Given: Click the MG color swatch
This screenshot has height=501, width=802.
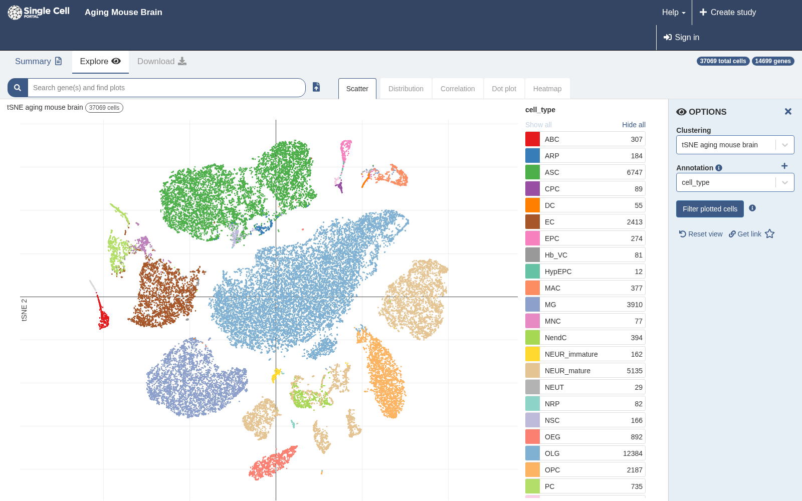Looking at the screenshot, I should click(x=532, y=305).
